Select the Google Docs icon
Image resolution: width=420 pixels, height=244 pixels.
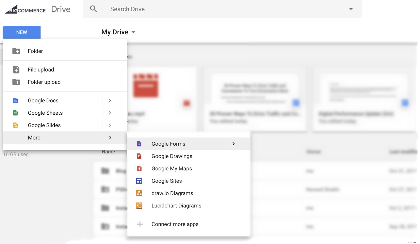click(x=15, y=100)
